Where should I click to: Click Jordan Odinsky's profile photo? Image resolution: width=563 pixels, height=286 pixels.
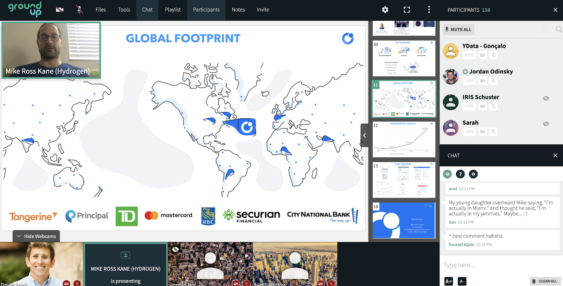click(451, 77)
